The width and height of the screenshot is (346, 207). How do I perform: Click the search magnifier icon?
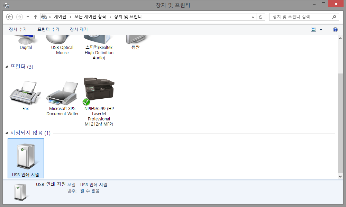pyautogui.click(x=334, y=17)
